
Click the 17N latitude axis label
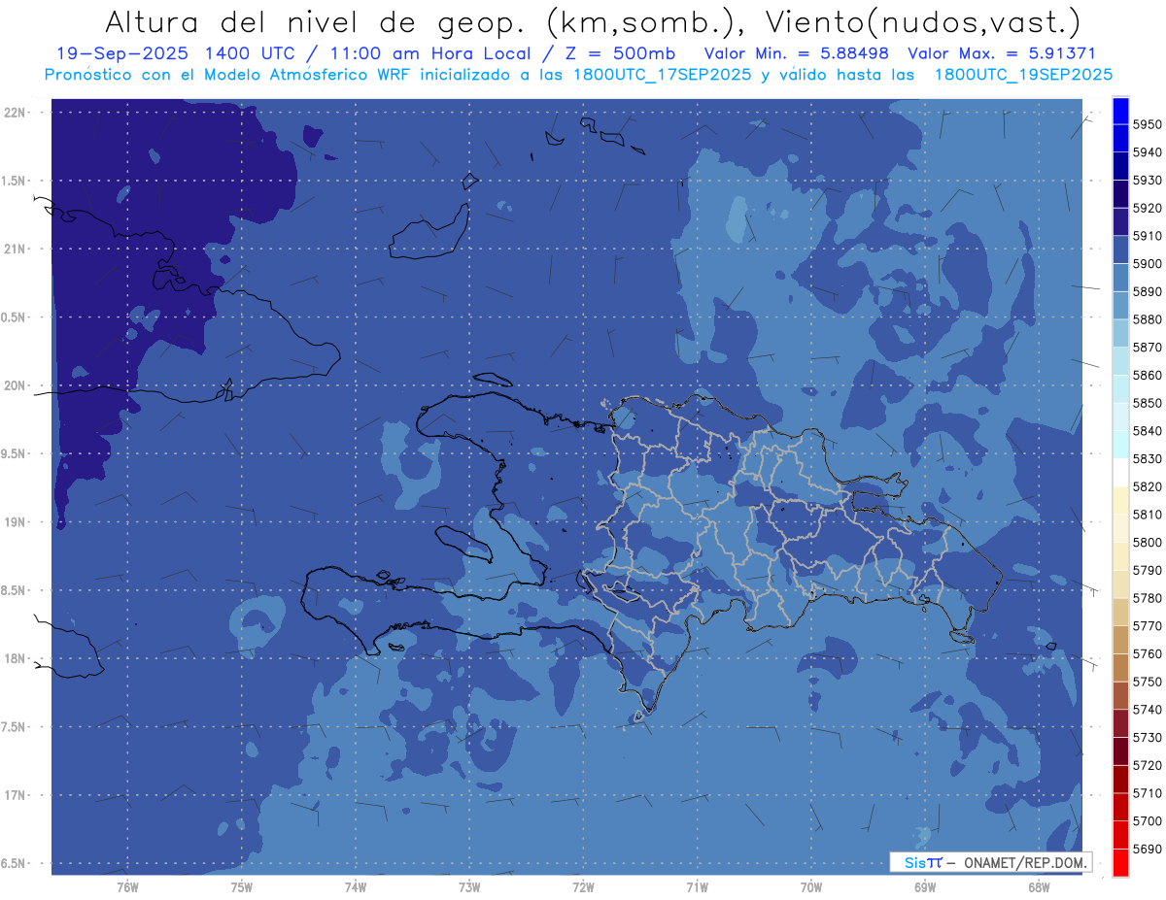point(15,795)
